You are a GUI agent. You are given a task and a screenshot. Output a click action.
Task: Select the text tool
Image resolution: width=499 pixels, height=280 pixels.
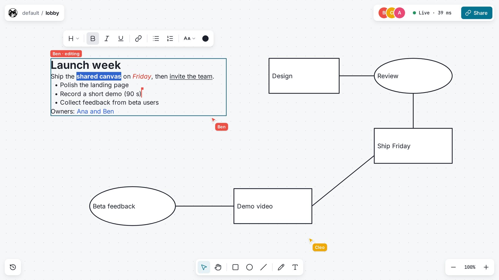tap(295, 267)
